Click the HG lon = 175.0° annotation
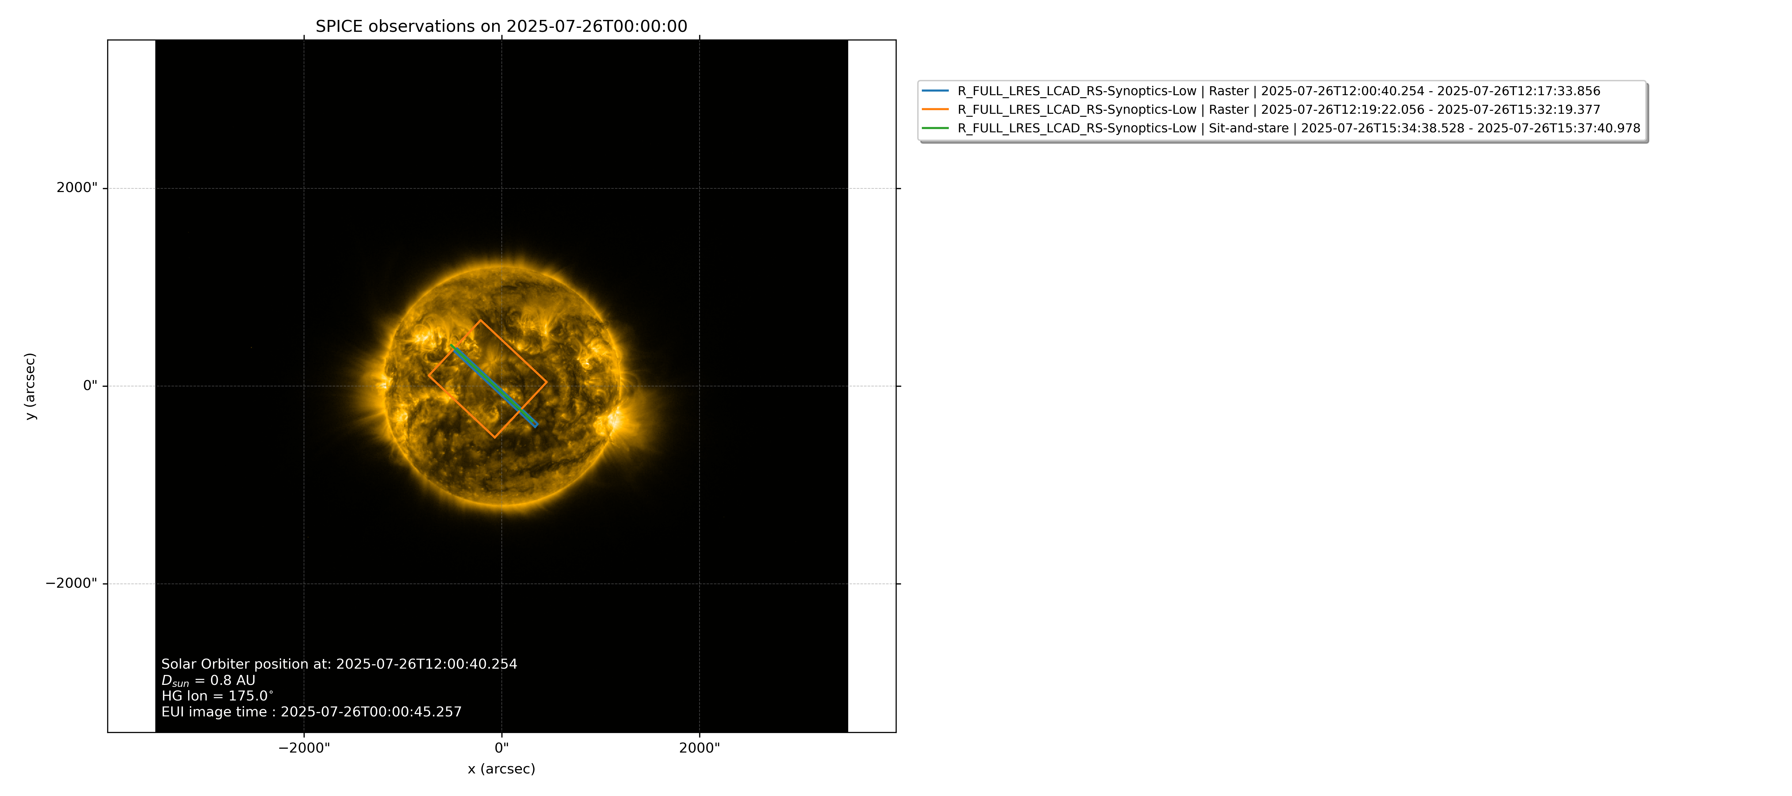 pyautogui.click(x=217, y=696)
